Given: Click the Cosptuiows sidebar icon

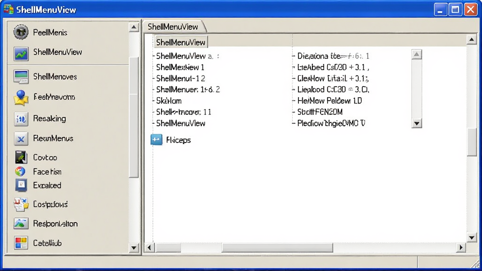Looking at the screenshot, I should tap(21, 205).
